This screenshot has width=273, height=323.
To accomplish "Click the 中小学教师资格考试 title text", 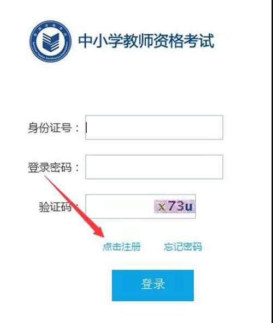I will (146, 41).
